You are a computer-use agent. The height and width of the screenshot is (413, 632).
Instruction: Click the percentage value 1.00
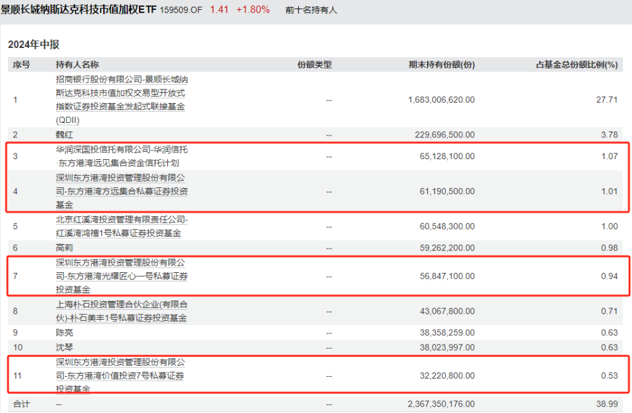coord(610,226)
